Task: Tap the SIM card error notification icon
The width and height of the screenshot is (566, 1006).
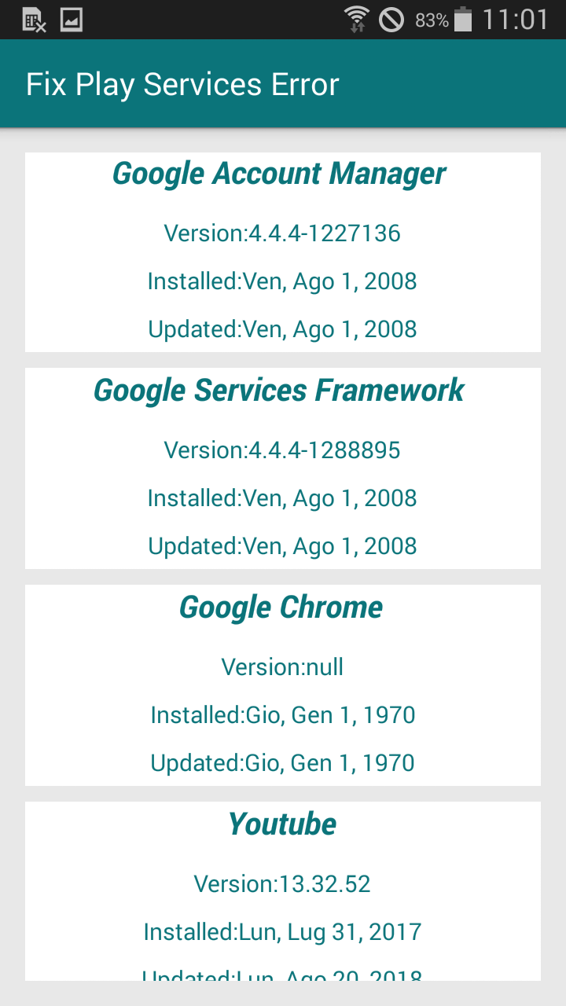Action: pos(34,20)
